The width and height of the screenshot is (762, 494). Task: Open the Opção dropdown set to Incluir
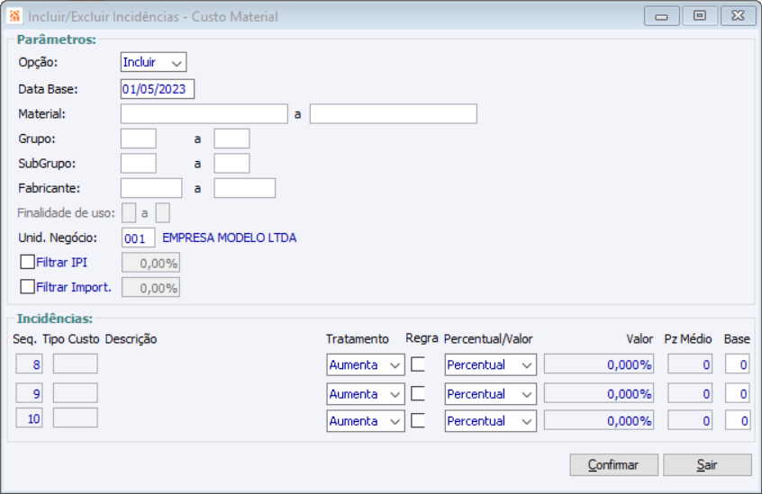(x=153, y=62)
